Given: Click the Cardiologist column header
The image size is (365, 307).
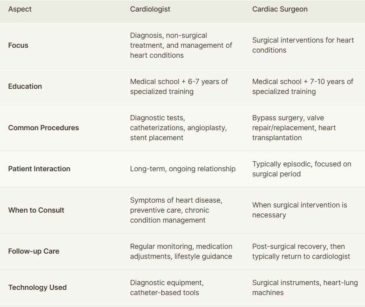Looking at the screenshot, I should tap(150, 9).
